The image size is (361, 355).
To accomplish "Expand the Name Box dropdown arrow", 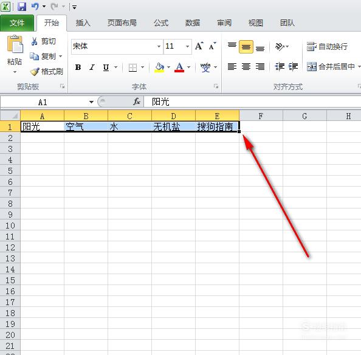I will pyautogui.click(x=91, y=102).
